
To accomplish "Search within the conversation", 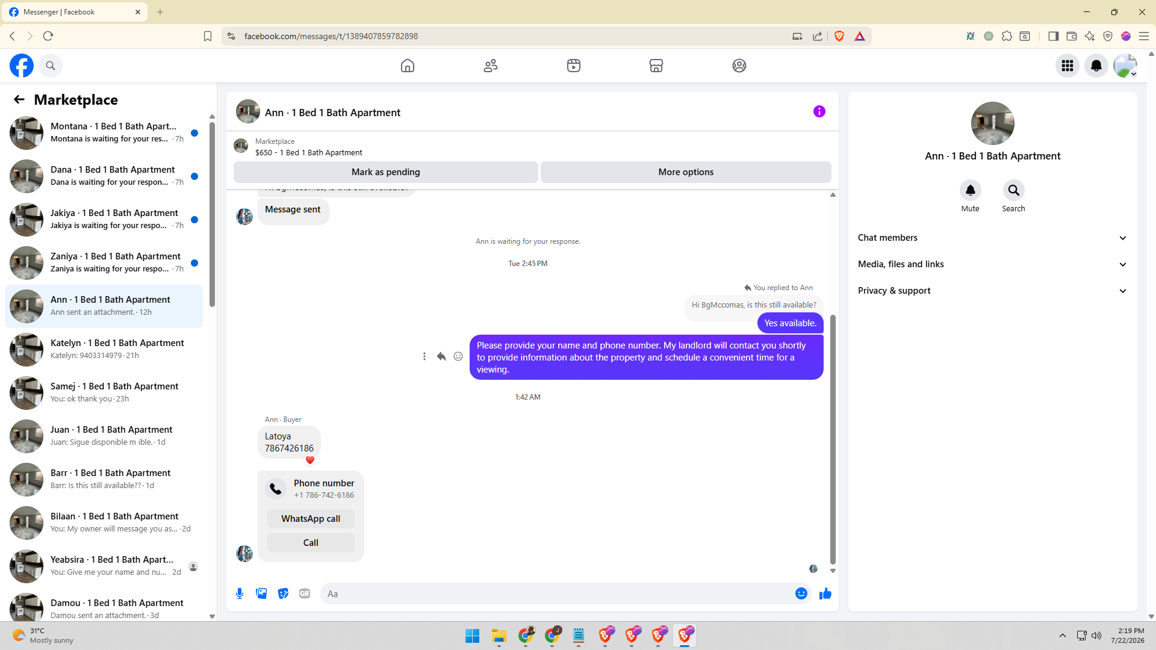I will click(1014, 190).
